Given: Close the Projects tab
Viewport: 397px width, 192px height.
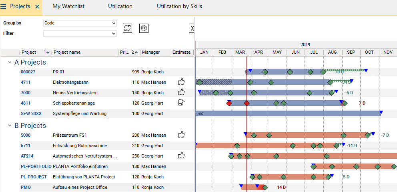Looking at the screenshot, I should [x=37, y=6].
